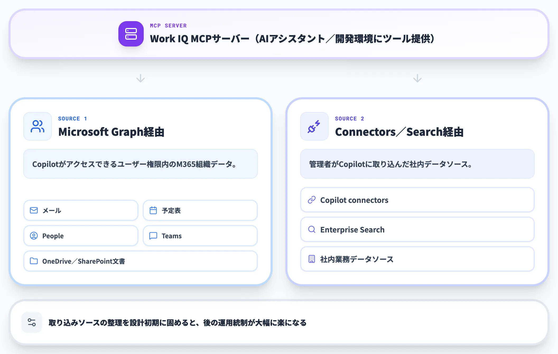Click the sliders settings icon in footer
The image size is (558, 354).
click(32, 322)
